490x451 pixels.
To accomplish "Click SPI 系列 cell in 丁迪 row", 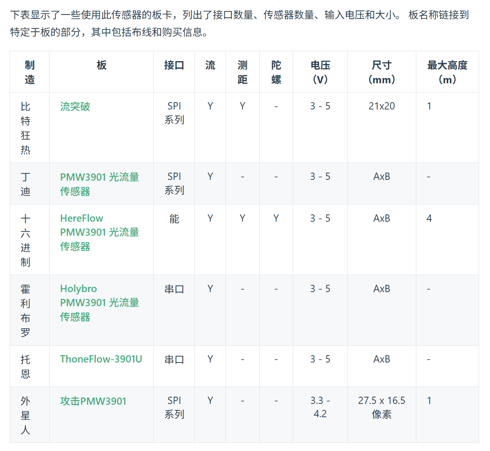I will 174,183.
